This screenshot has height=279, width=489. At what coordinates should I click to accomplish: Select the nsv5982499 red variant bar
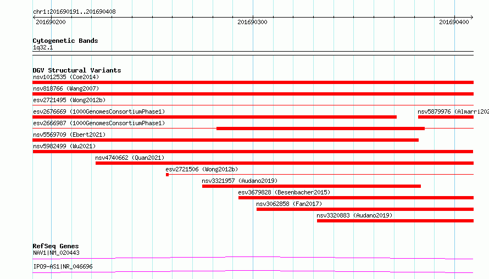253,152
